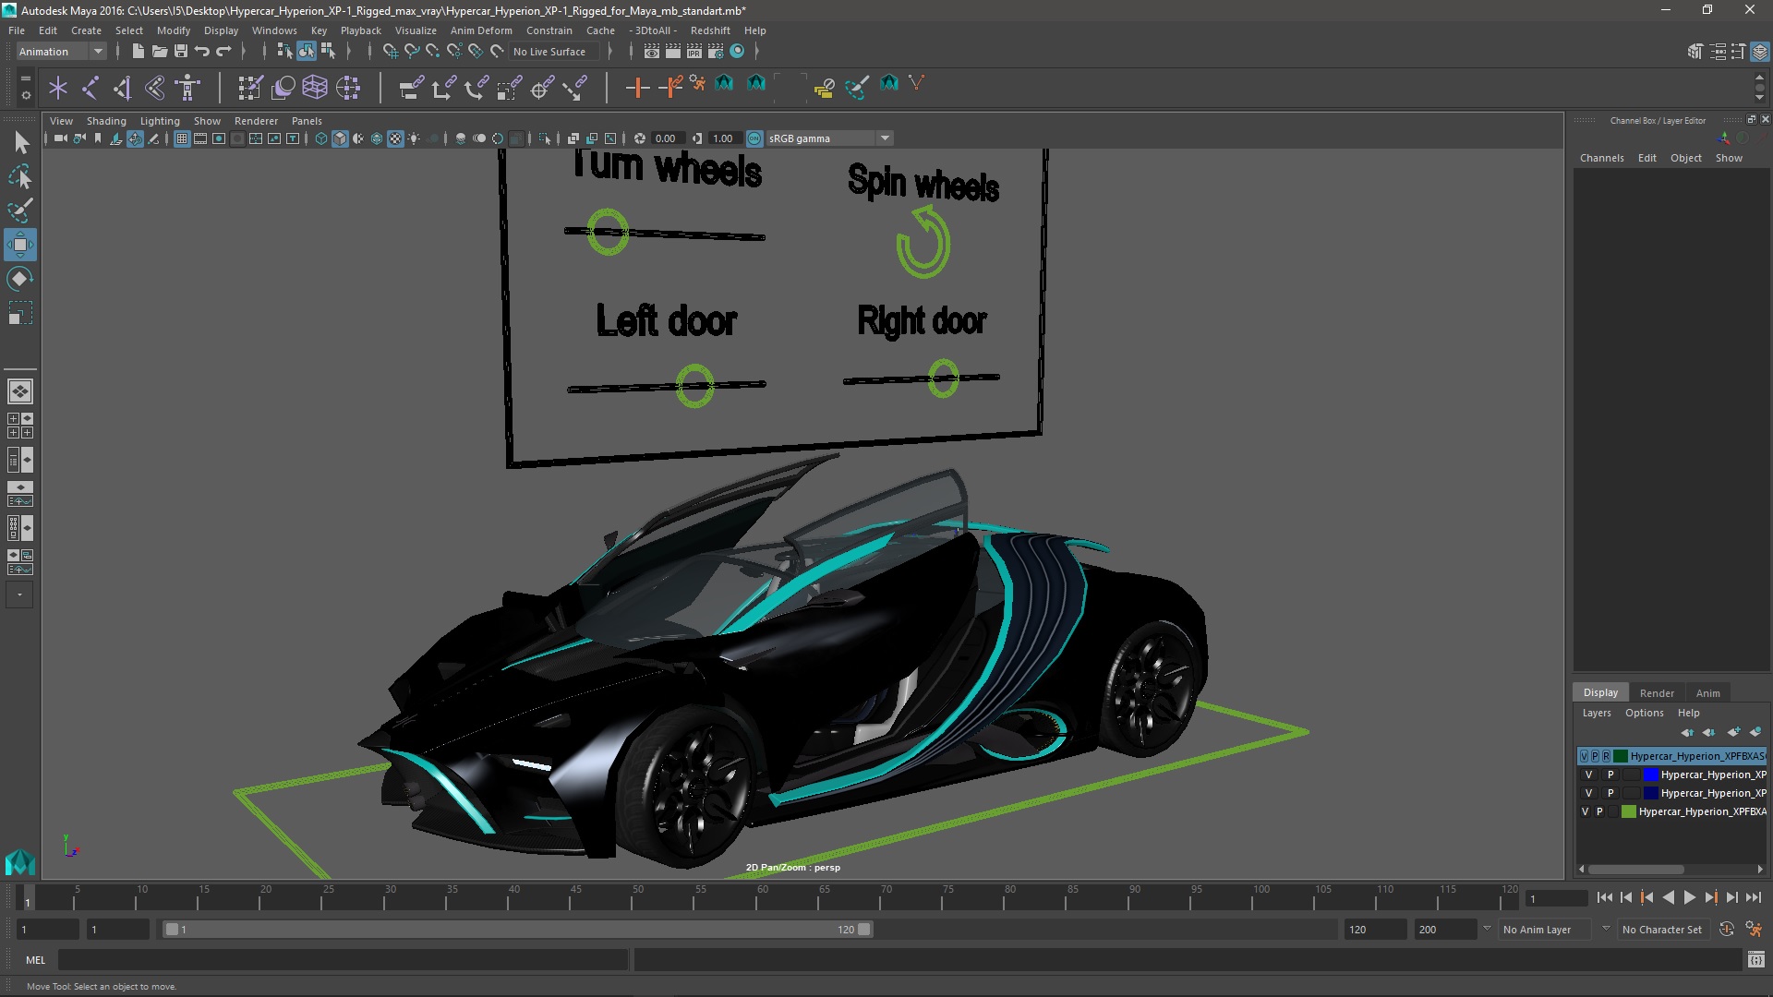Open the Redshift menu
This screenshot has height=997, width=1773.
coord(709,30)
